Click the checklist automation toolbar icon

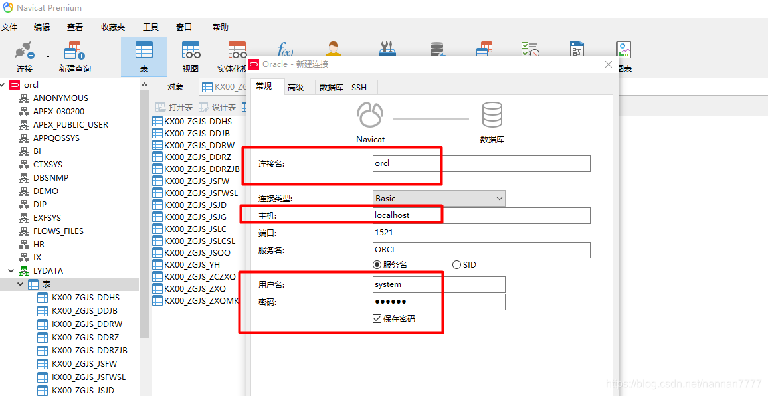coord(530,49)
